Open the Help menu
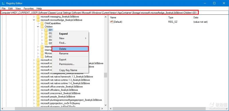This screenshot has height=111, width=229. coord(39,9)
